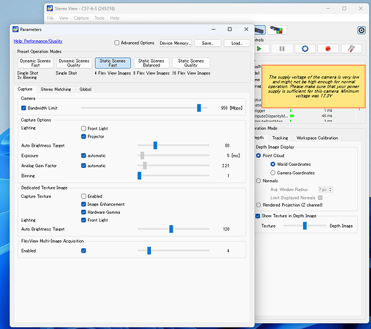
Task: Select Dynamic Scenes Fast preset
Action: point(36,63)
